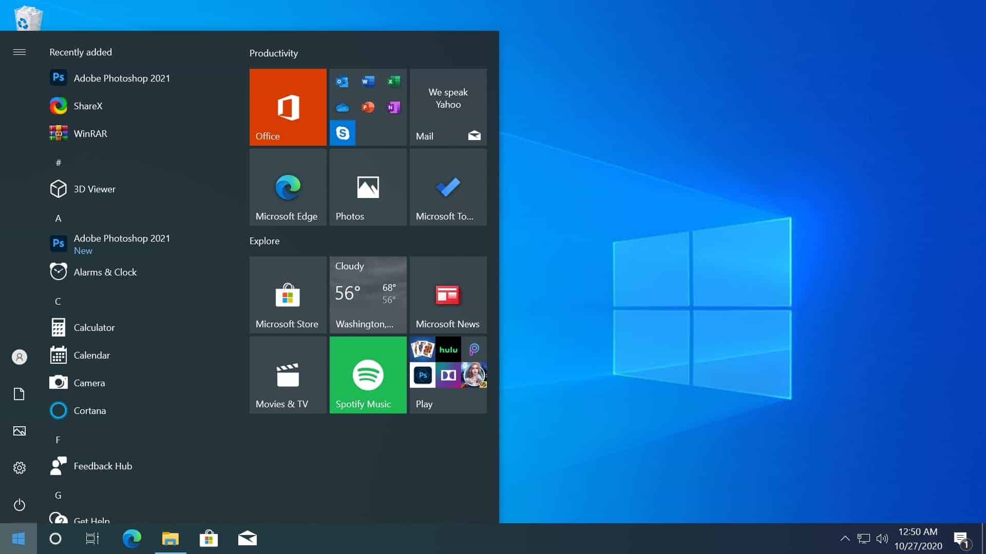Screen dimensions: 986x554
Task: Open the volume control tray icon
Action: tap(882, 539)
